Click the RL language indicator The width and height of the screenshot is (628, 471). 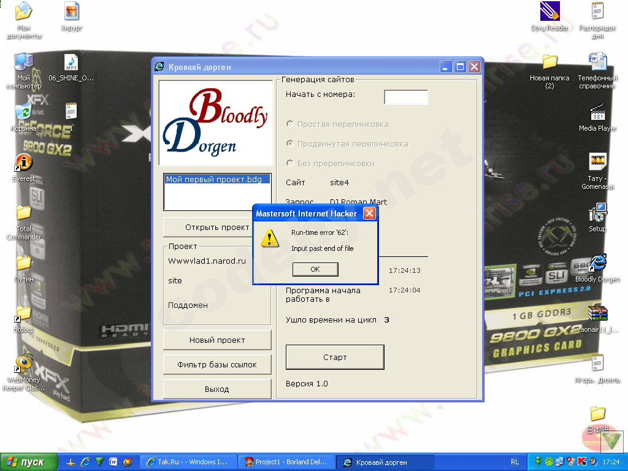point(515,462)
